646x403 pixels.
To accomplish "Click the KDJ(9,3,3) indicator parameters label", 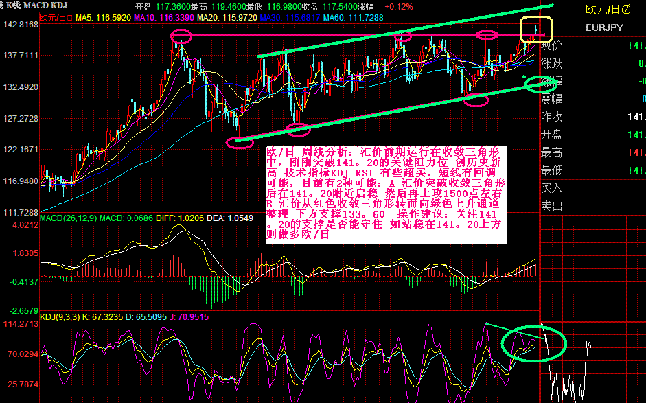I will point(60,317).
